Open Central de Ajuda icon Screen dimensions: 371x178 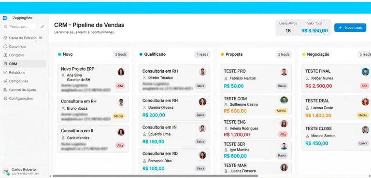(5, 90)
